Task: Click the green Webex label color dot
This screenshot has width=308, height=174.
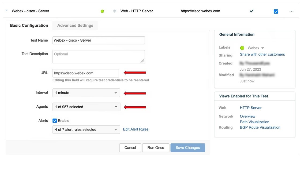Action: [242, 48]
